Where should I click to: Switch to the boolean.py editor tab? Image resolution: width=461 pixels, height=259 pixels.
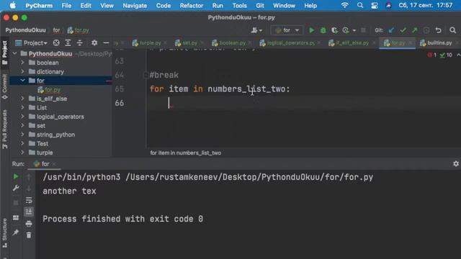(x=232, y=43)
